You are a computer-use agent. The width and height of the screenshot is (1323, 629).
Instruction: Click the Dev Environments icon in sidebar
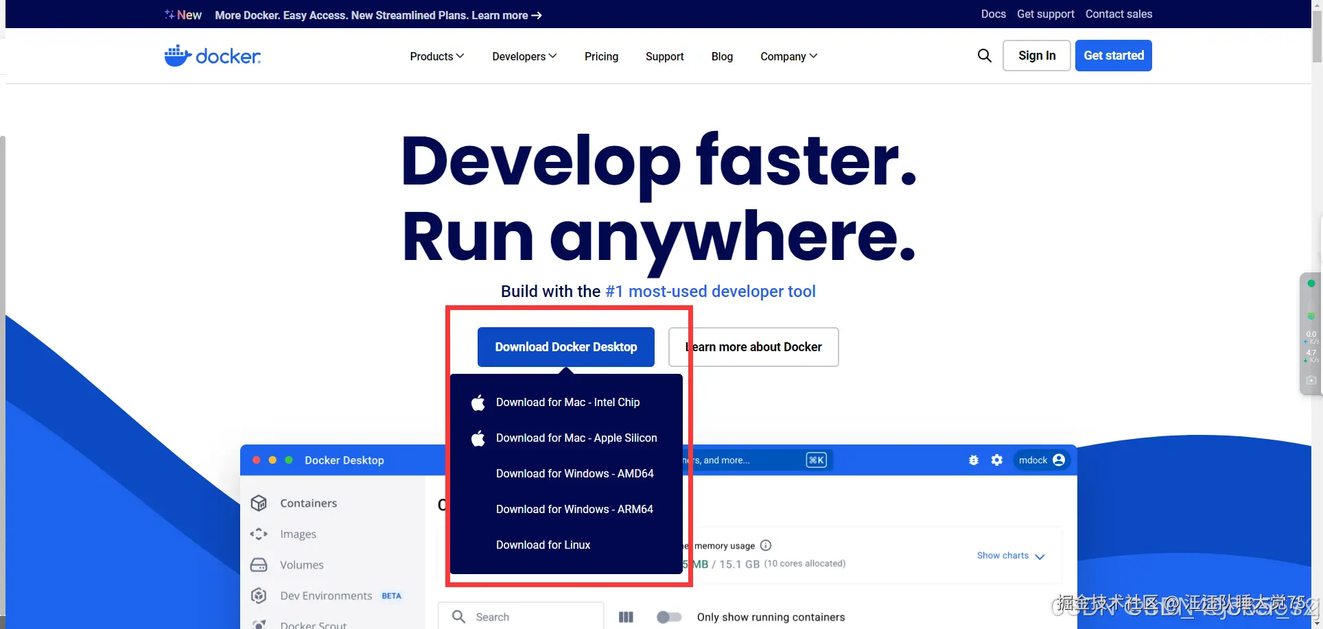pyautogui.click(x=259, y=595)
